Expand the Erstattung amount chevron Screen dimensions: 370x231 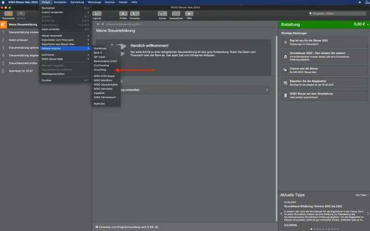(x=367, y=24)
